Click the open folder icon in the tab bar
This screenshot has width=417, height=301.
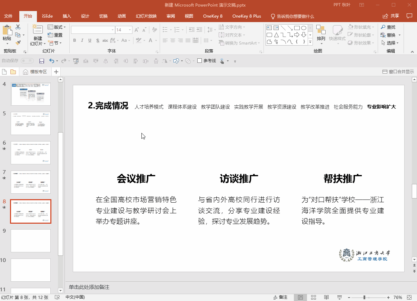coord(13,72)
